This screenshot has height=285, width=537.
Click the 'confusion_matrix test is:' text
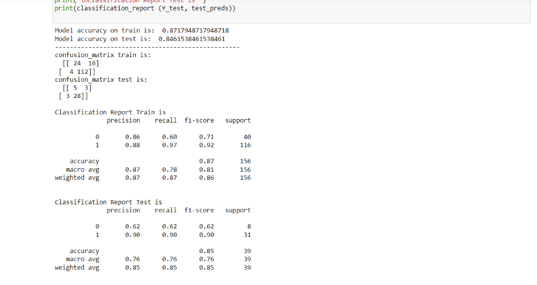[101, 80]
